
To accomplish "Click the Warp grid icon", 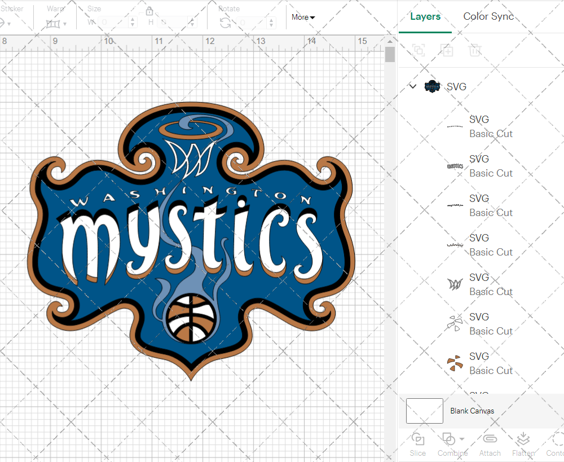I will [53, 24].
